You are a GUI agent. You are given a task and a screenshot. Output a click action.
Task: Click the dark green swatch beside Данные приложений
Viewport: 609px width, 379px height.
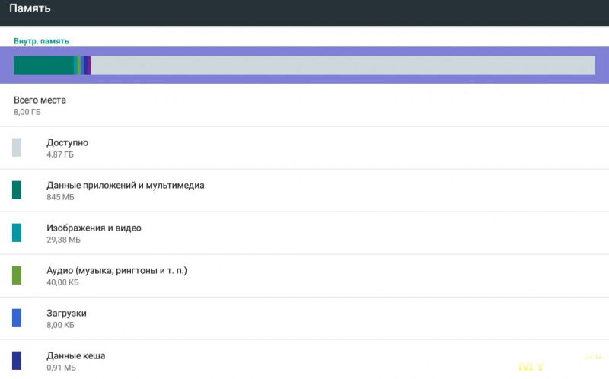click(x=17, y=190)
